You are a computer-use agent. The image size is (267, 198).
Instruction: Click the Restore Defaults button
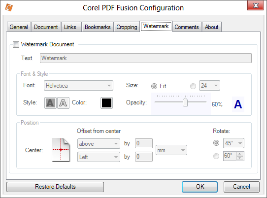[55, 187]
